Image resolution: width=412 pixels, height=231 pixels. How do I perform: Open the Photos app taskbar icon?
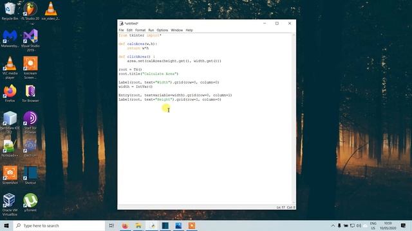(x=178, y=225)
